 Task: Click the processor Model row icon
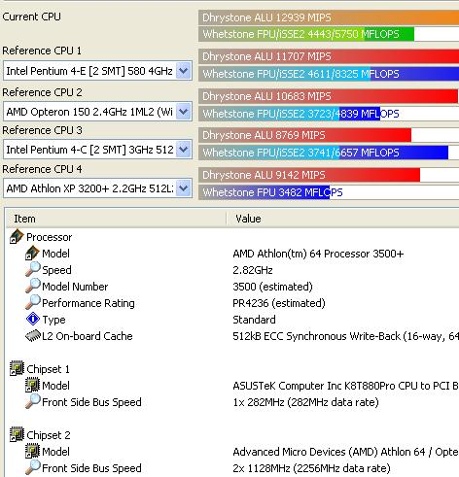click(32, 254)
